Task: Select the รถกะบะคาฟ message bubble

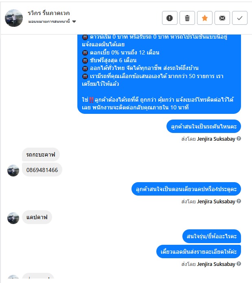Action: click(41, 155)
